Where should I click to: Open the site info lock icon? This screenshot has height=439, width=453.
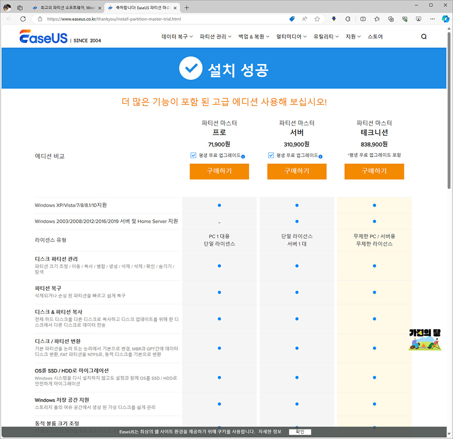[x=40, y=19]
